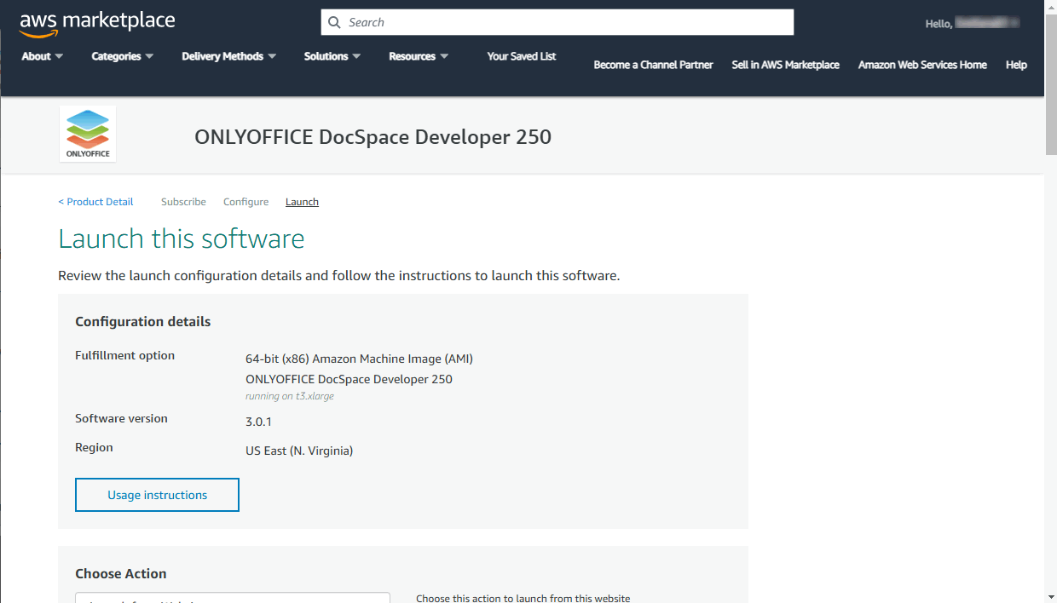Expand the About navigation dropdown
The height and width of the screenshot is (603, 1057).
tap(42, 56)
